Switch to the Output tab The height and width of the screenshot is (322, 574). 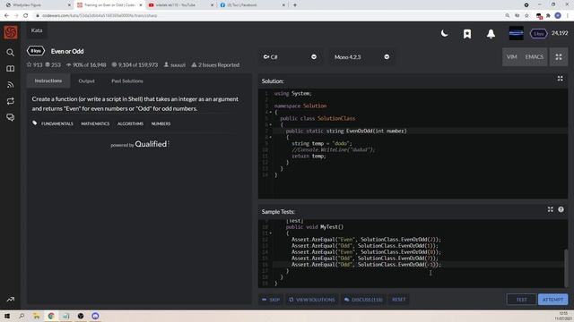[x=86, y=81]
